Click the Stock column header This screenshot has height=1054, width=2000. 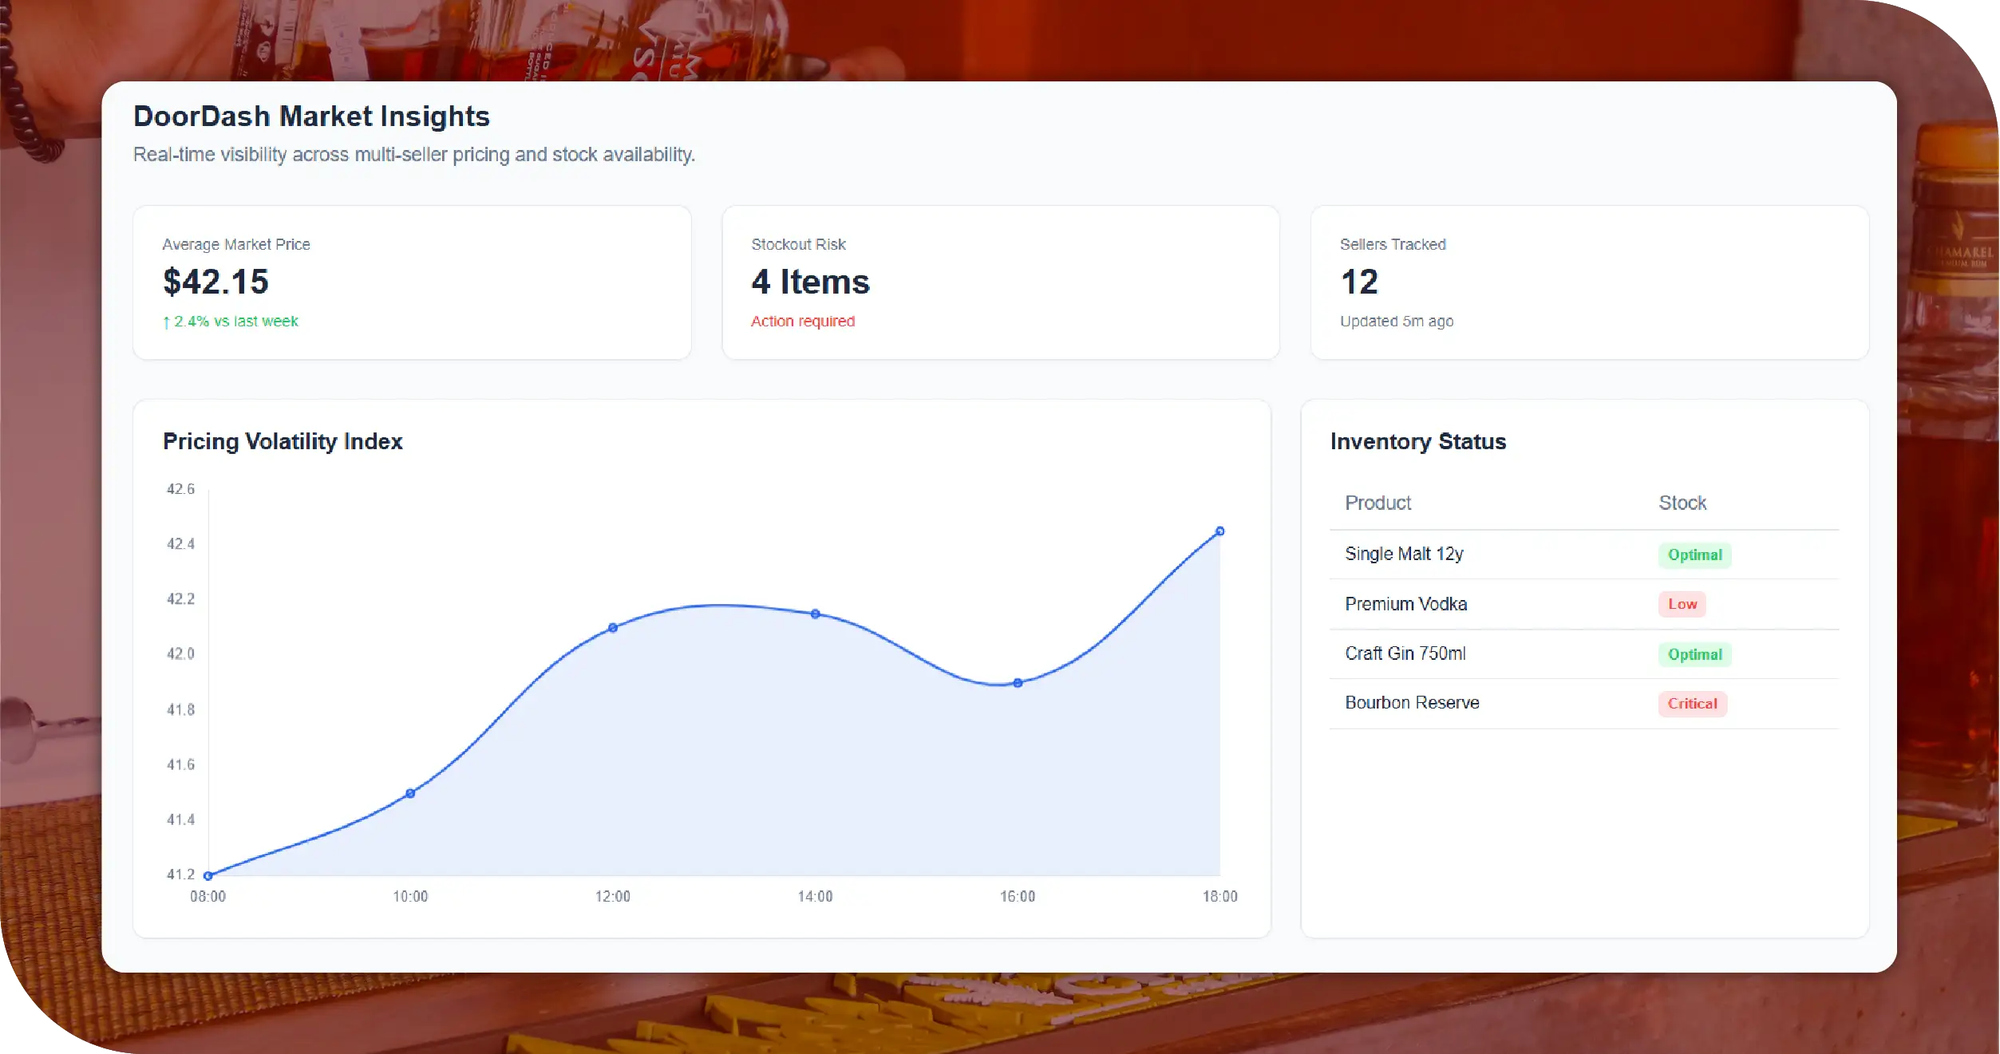pos(1682,503)
